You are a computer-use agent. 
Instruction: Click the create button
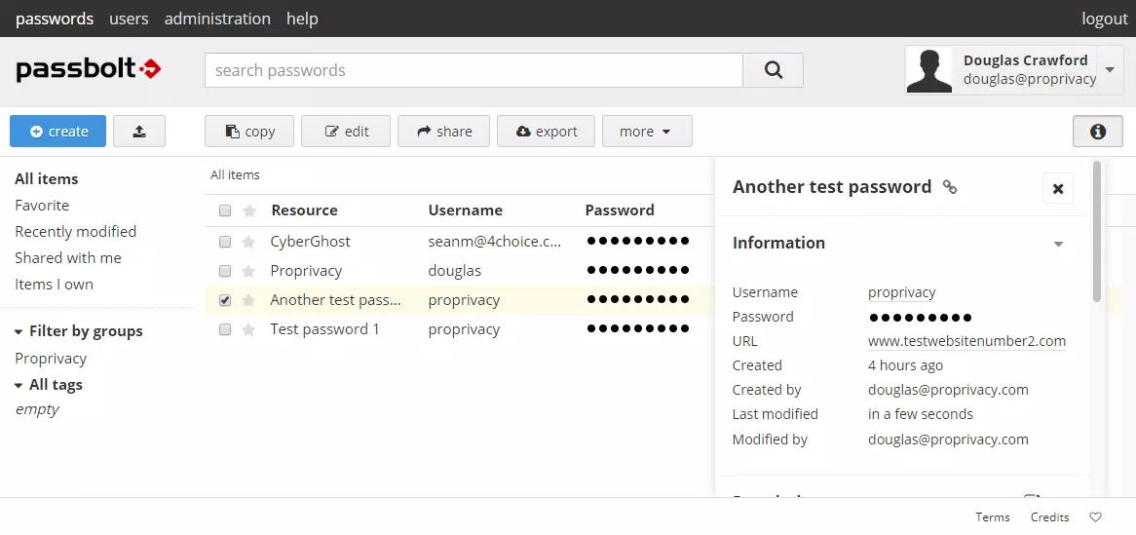pos(57,132)
